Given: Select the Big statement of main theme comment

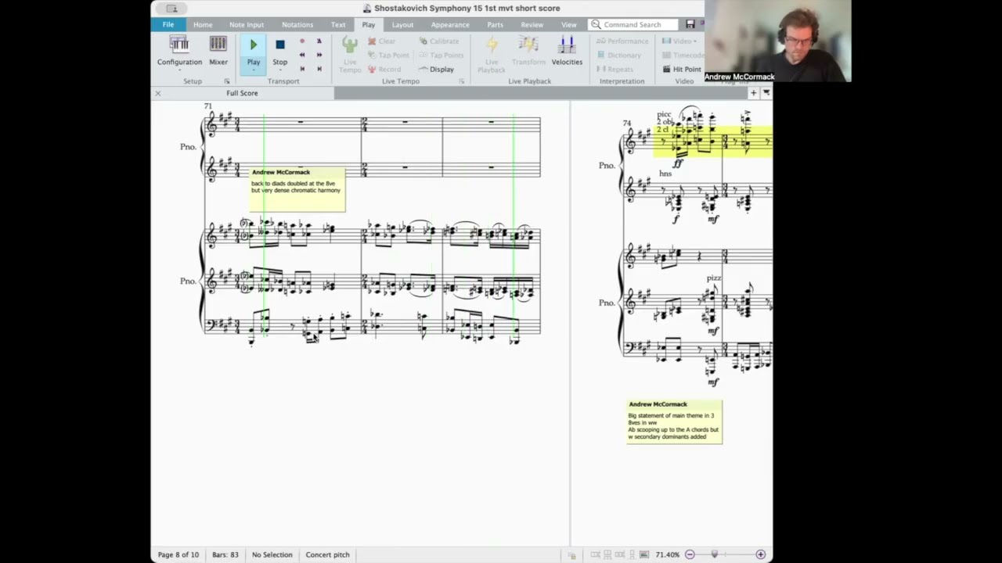Looking at the screenshot, I should pos(674,421).
